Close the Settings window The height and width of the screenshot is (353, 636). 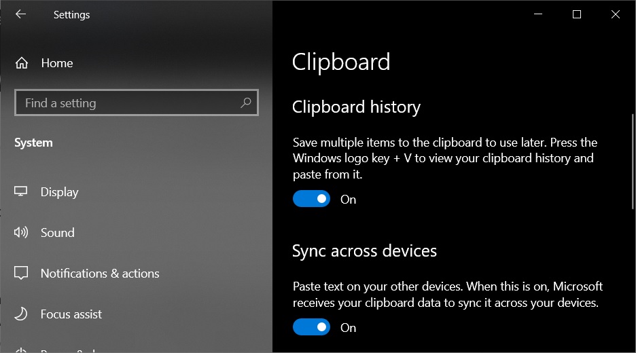616,14
